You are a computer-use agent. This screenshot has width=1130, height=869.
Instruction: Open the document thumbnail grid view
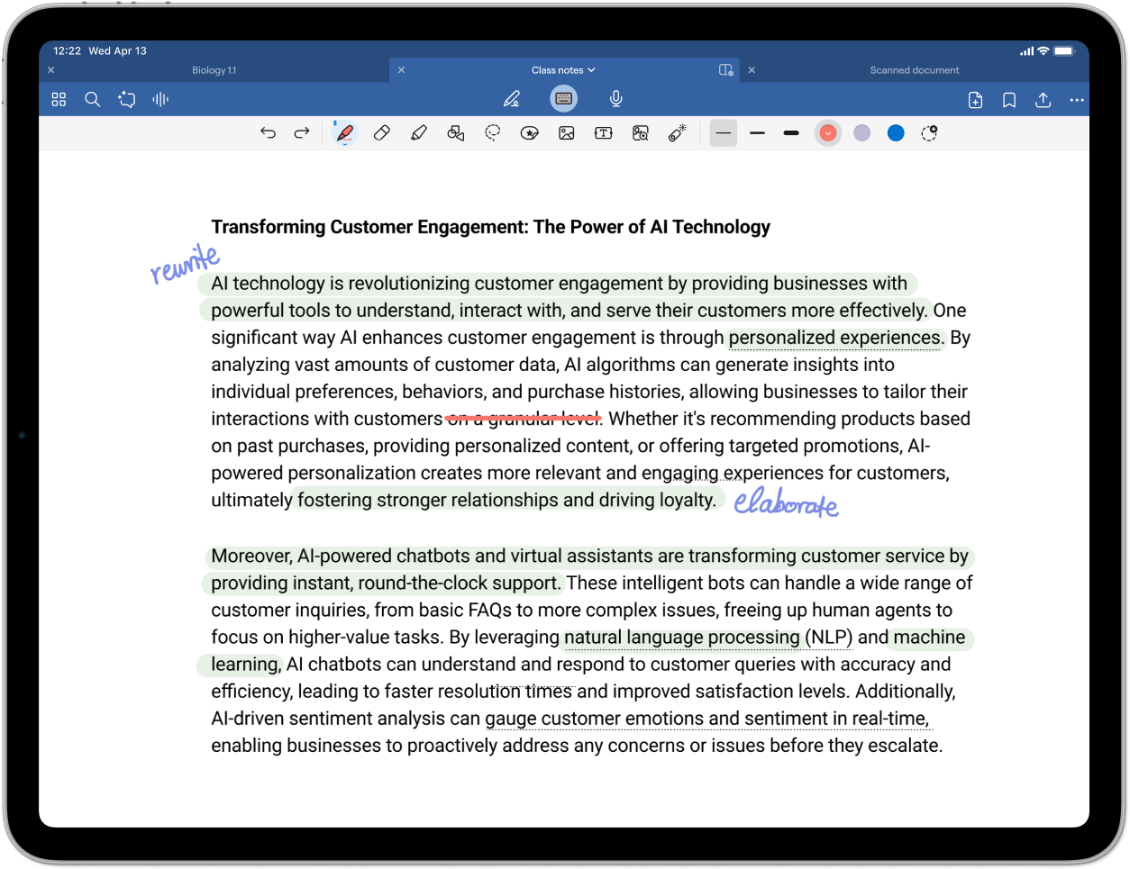click(58, 99)
